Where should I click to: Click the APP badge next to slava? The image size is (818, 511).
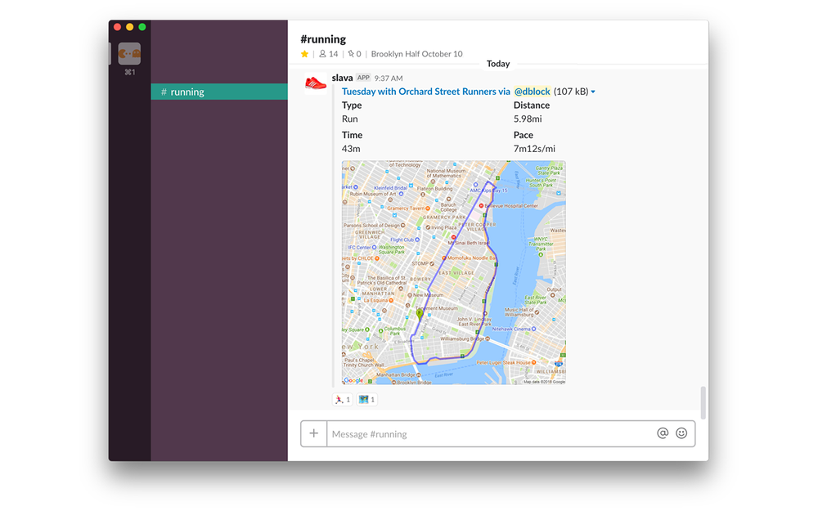tap(364, 78)
